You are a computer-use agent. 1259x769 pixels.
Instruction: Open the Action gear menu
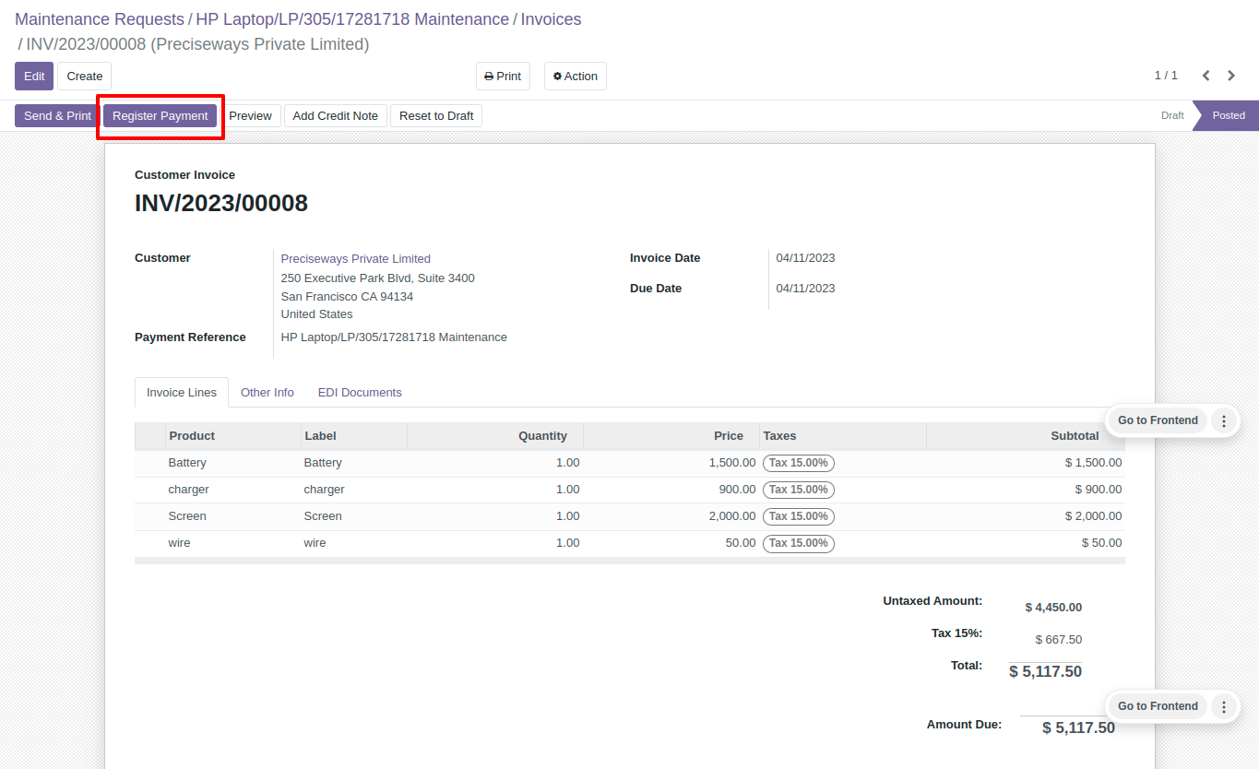576,77
